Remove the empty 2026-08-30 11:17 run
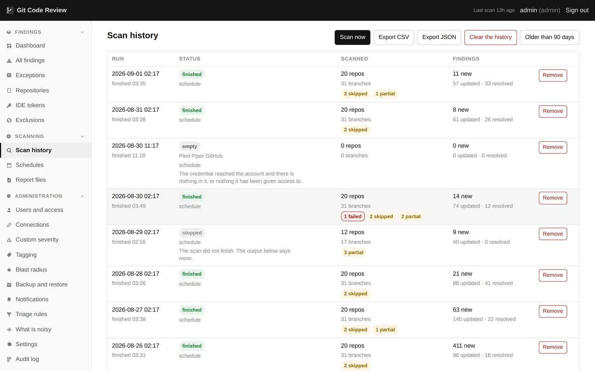The image size is (595, 371). [553, 147]
